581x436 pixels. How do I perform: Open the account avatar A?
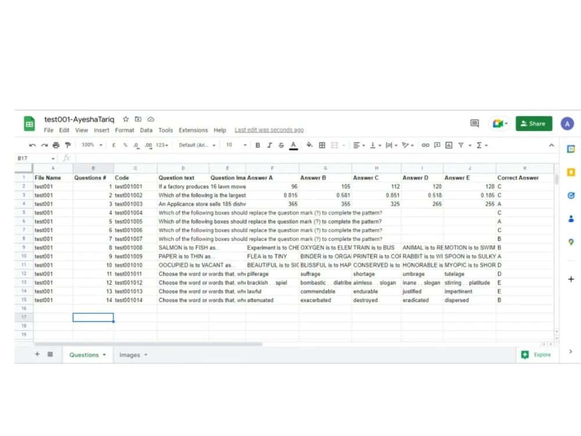coord(567,124)
